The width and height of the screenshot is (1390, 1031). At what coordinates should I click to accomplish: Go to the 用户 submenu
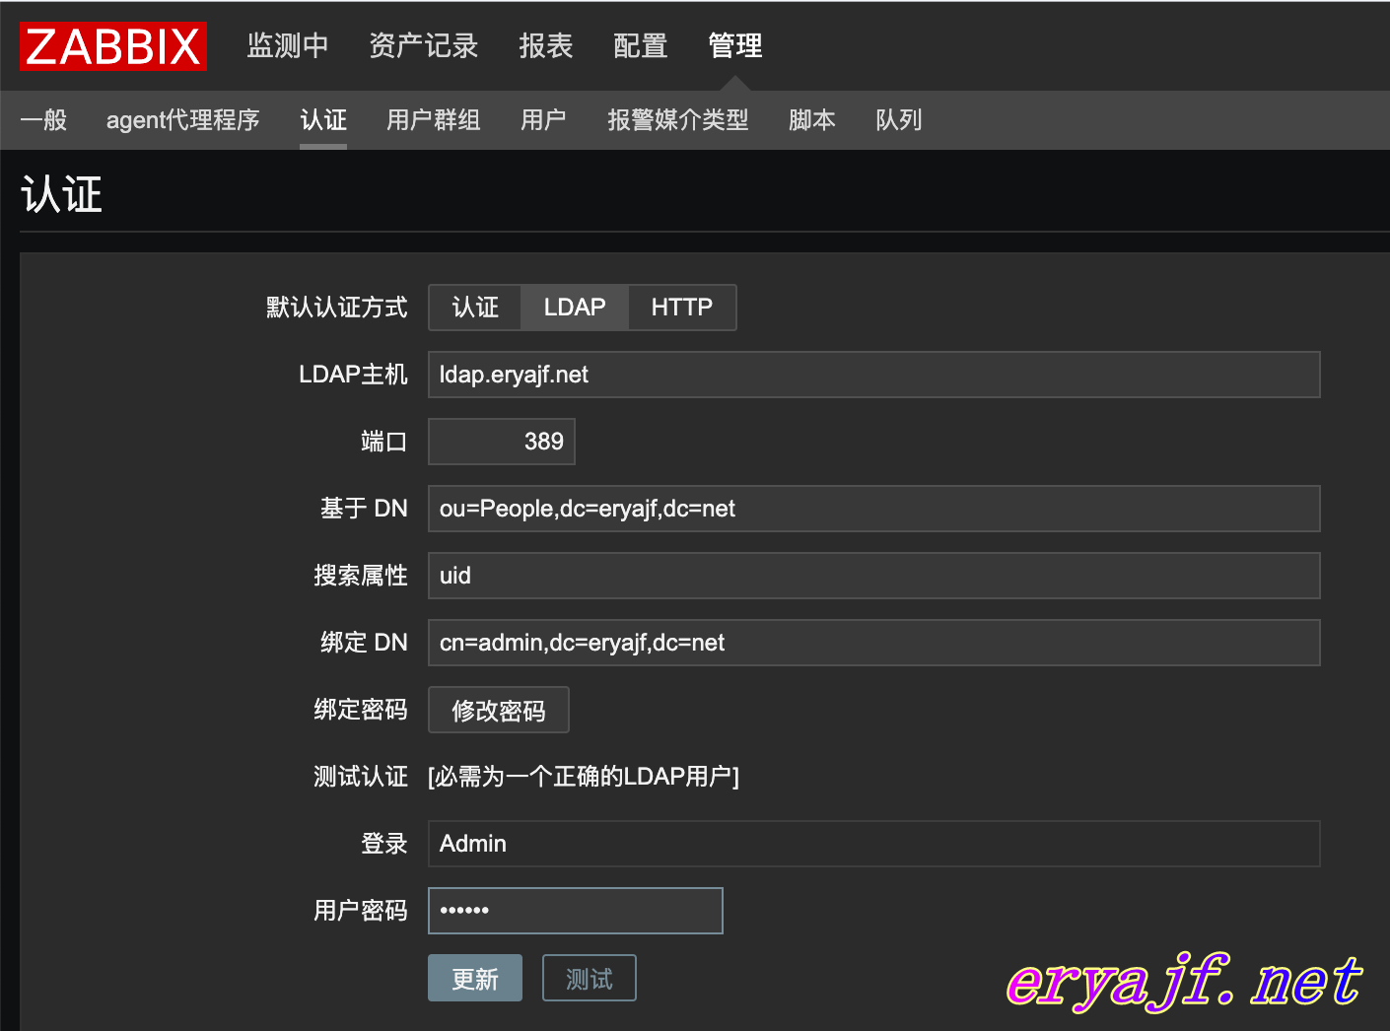coord(543,120)
